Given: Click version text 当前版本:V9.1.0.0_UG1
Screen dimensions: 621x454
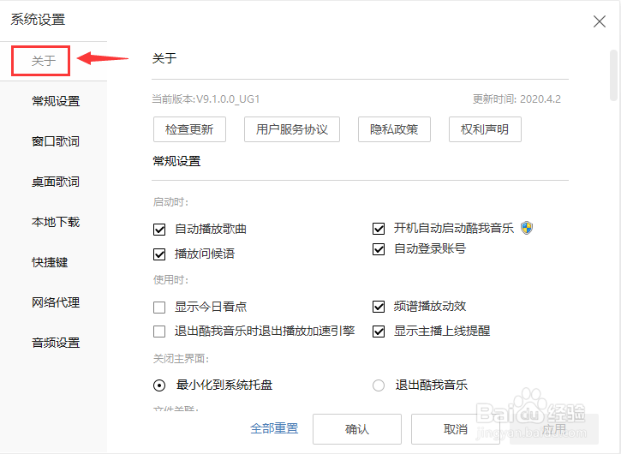Looking at the screenshot, I should click(x=206, y=99).
